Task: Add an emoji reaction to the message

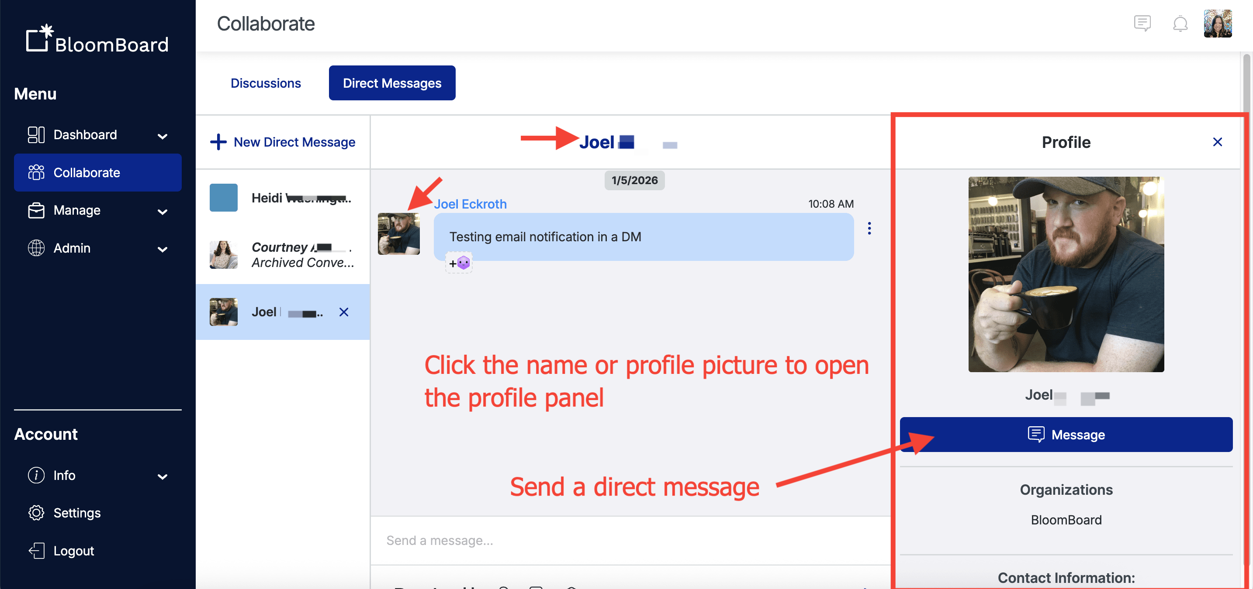Action: 459,263
